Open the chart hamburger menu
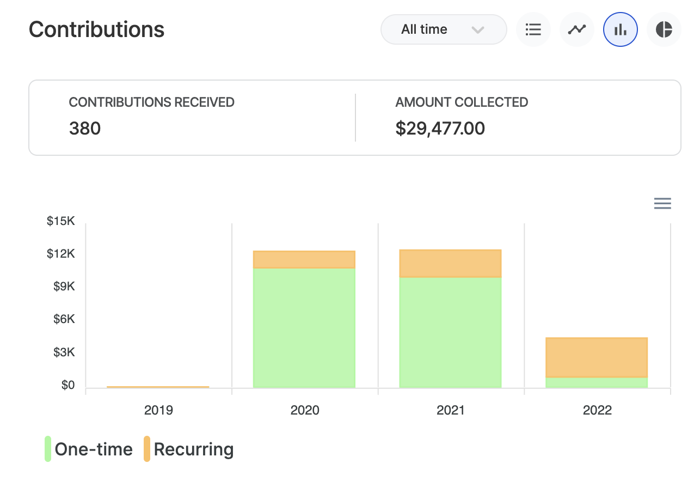Viewport: 700px width, 487px height. [662, 204]
